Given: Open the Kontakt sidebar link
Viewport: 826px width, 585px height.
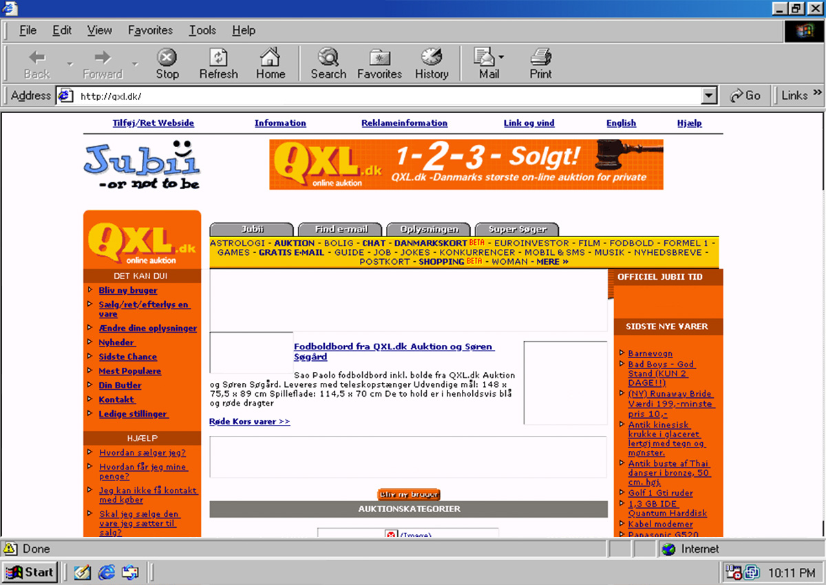Looking at the screenshot, I should click(117, 399).
